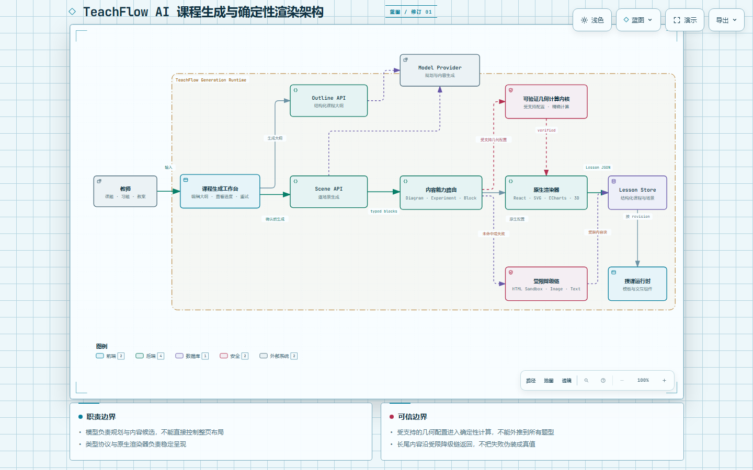This screenshot has height=470, width=753.
Task: Select the 原生渲染器 node
Action: tap(546, 193)
